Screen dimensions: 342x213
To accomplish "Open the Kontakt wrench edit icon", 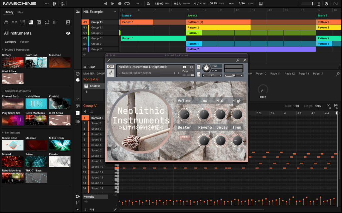I will (109, 60).
